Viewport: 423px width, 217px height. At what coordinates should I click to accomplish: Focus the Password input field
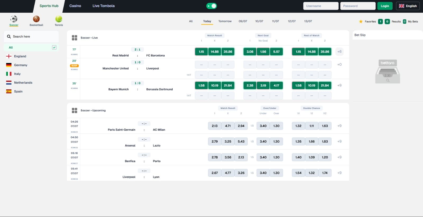click(358, 6)
